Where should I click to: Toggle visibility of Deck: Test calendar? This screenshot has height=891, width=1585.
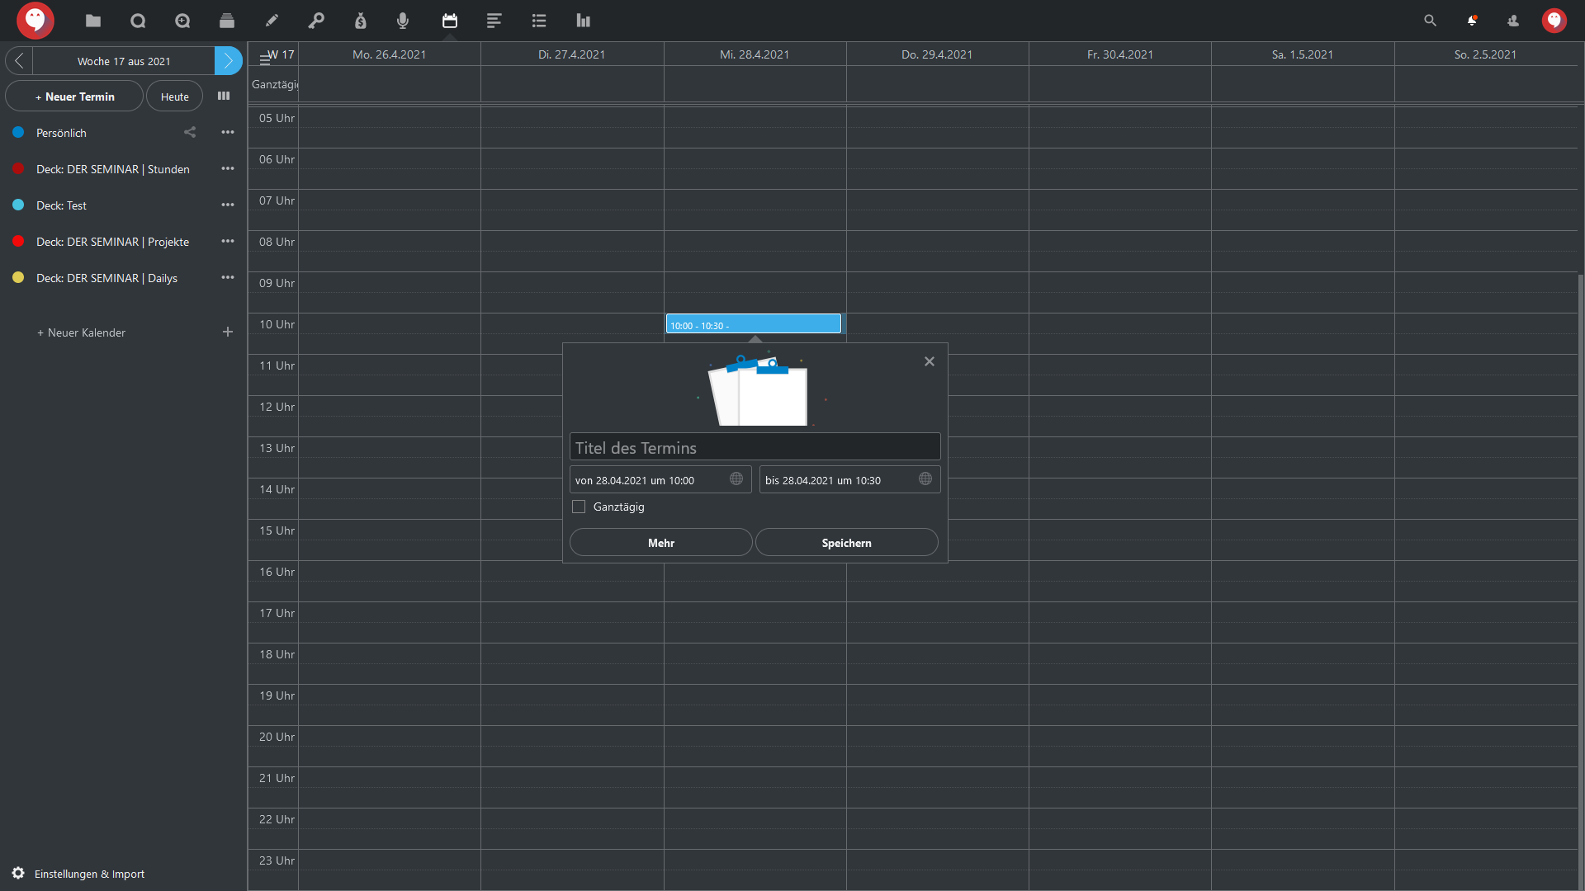pos(18,205)
